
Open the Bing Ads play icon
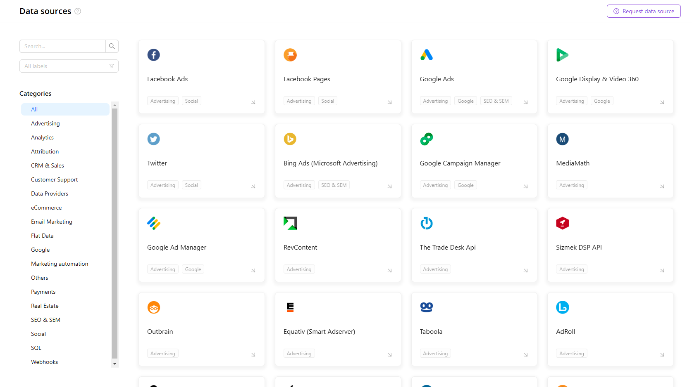coord(290,139)
